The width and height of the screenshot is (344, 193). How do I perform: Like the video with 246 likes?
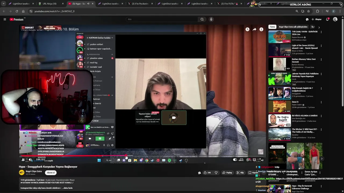click(x=207, y=173)
